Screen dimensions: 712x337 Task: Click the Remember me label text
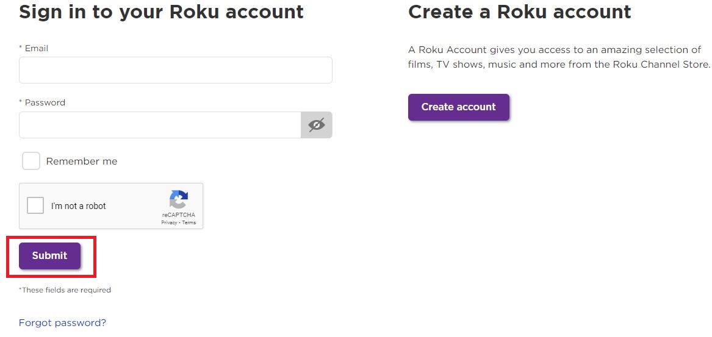pos(82,161)
